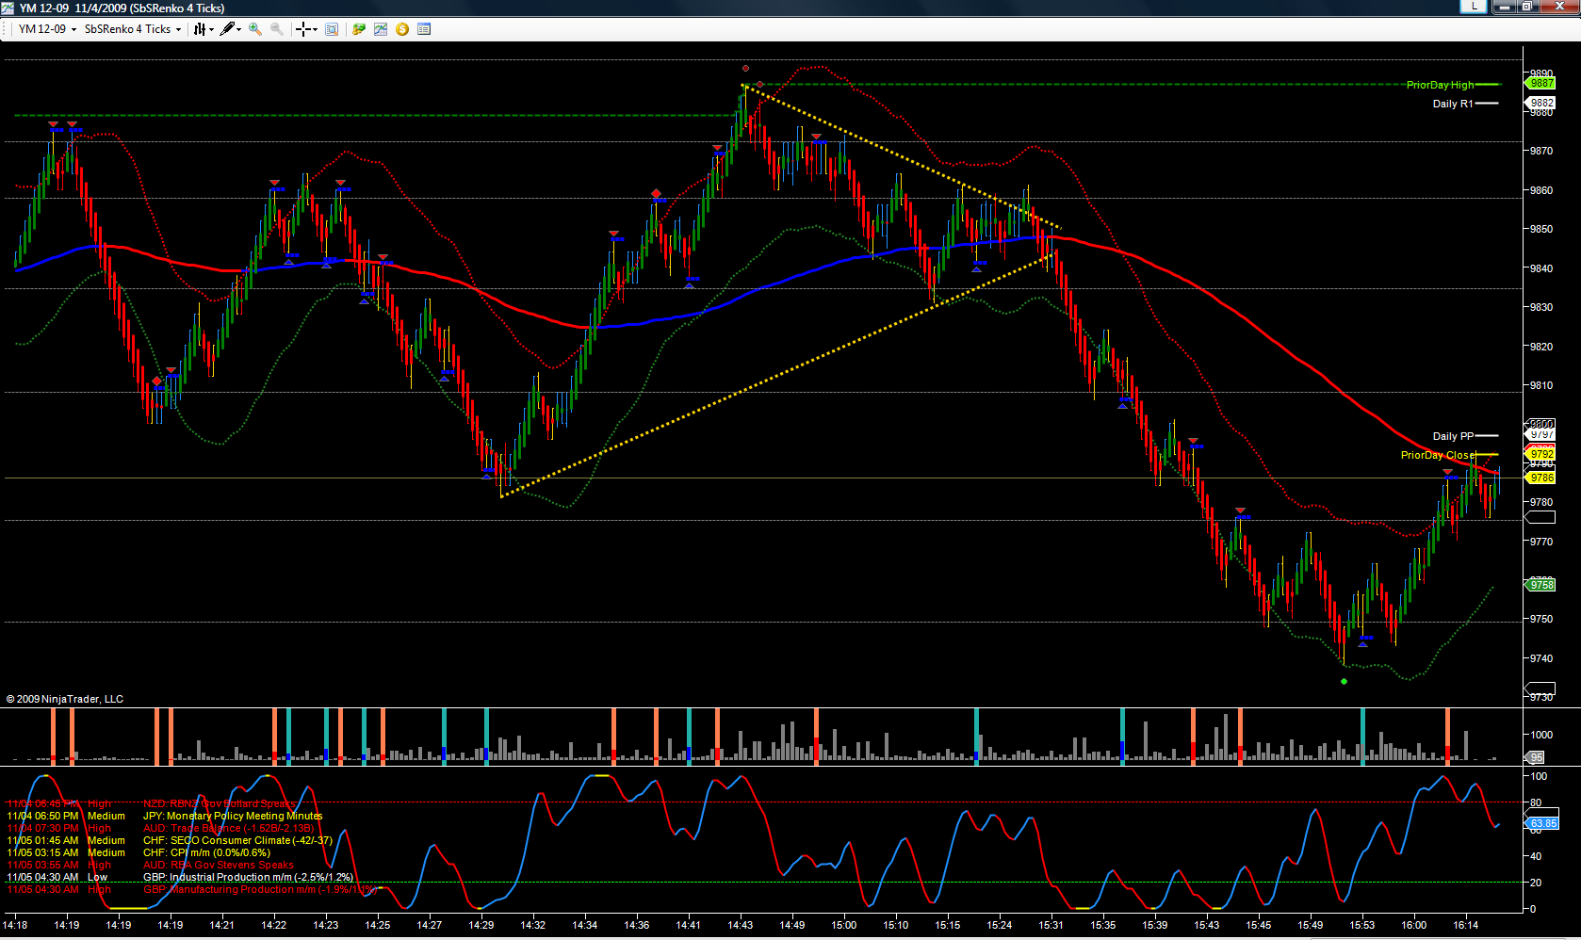Click the 9850 price axis label
1581x940 pixels.
[1541, 229]
